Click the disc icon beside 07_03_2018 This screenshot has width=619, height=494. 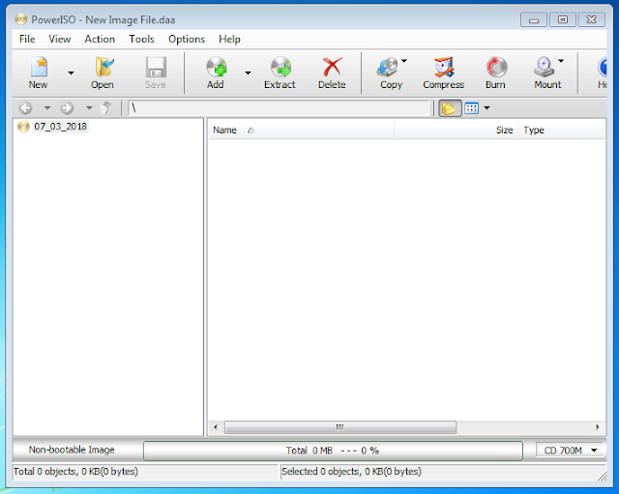click(x=23, y=127)
